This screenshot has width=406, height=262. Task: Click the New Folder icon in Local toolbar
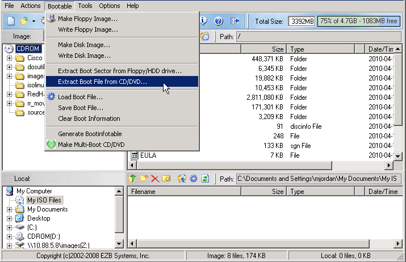pos(144,179)
